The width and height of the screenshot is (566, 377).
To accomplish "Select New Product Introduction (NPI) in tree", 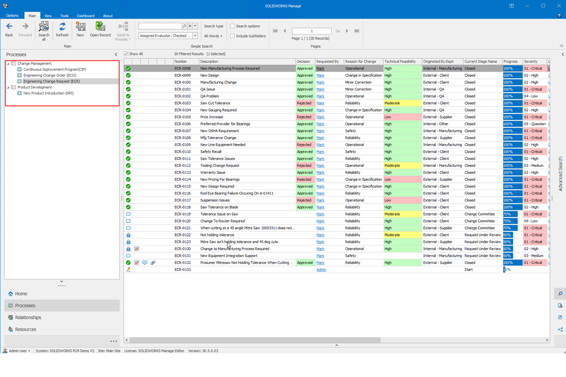I will [x=49, y=93].
